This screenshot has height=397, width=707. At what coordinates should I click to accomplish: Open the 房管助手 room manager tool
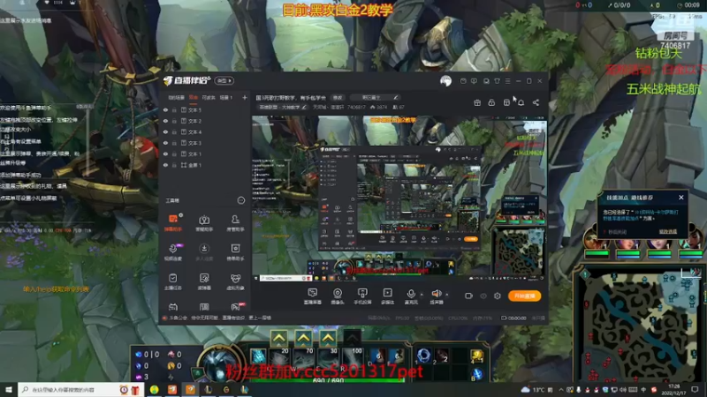pos(235,222)
